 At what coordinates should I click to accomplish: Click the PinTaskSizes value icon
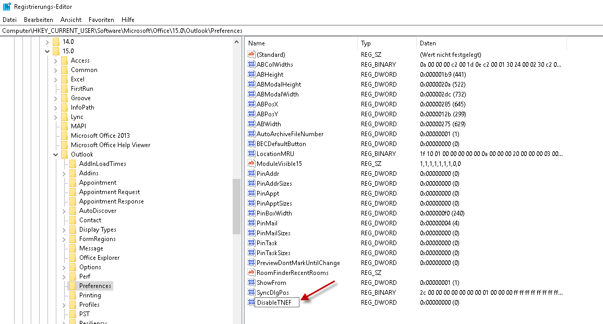(251, 253)
